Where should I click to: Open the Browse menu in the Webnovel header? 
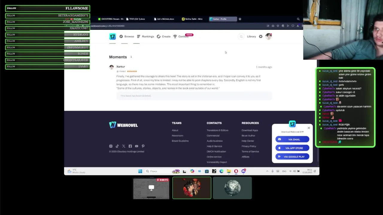point(127,36)
